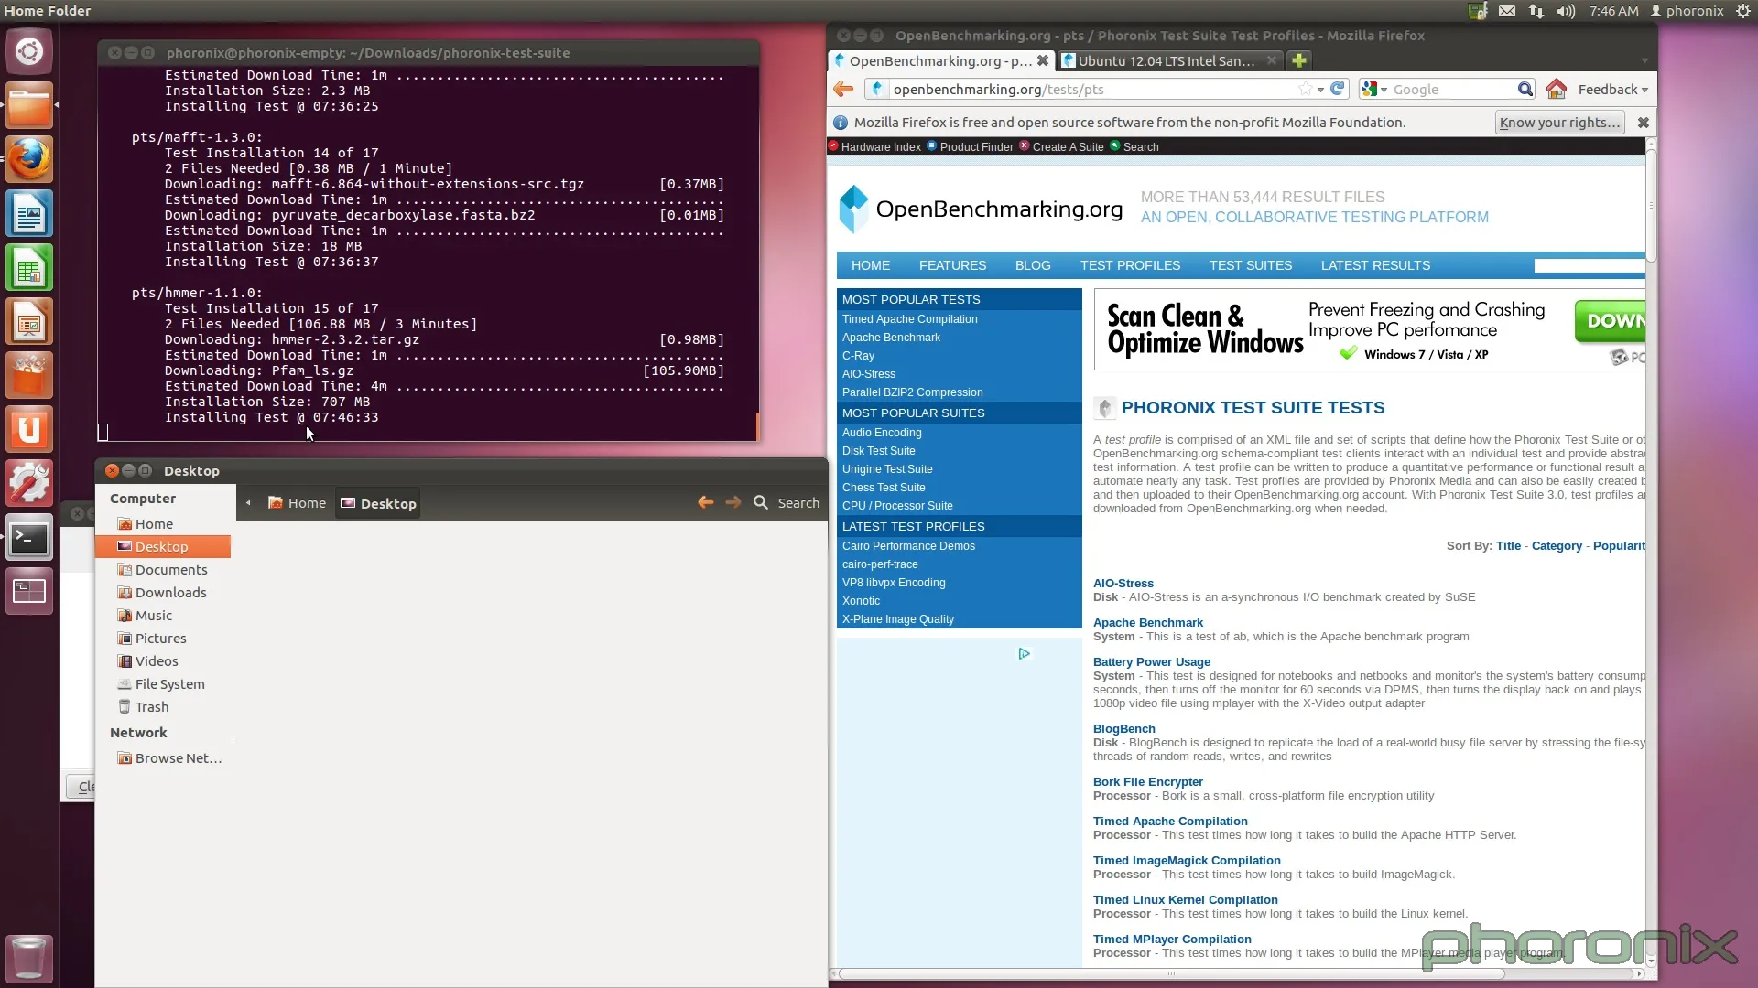Screen dimensions: 1758x988
Task: Open FEATURES navigation item
Action: [952, 265]
